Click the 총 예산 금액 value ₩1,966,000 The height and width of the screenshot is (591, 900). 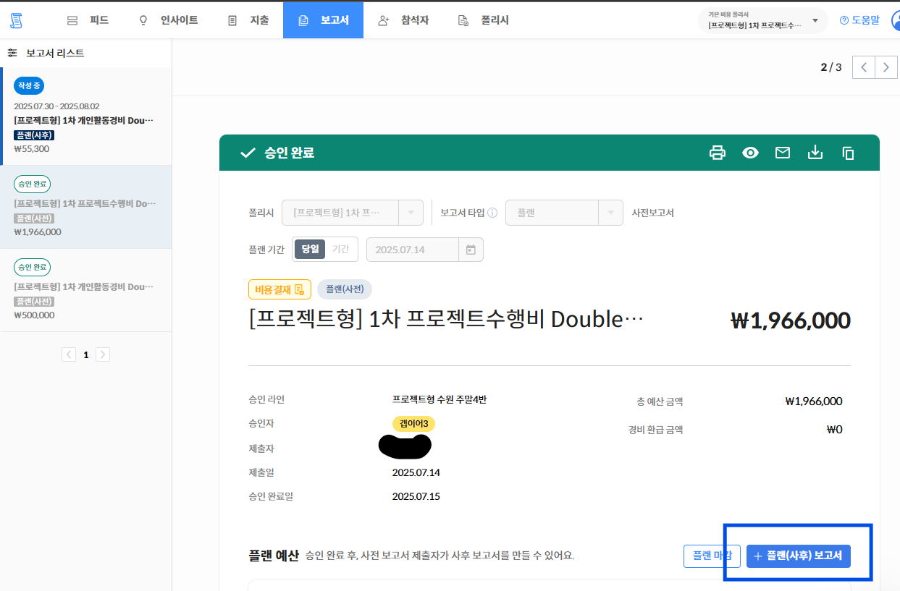tap(813, 401)
